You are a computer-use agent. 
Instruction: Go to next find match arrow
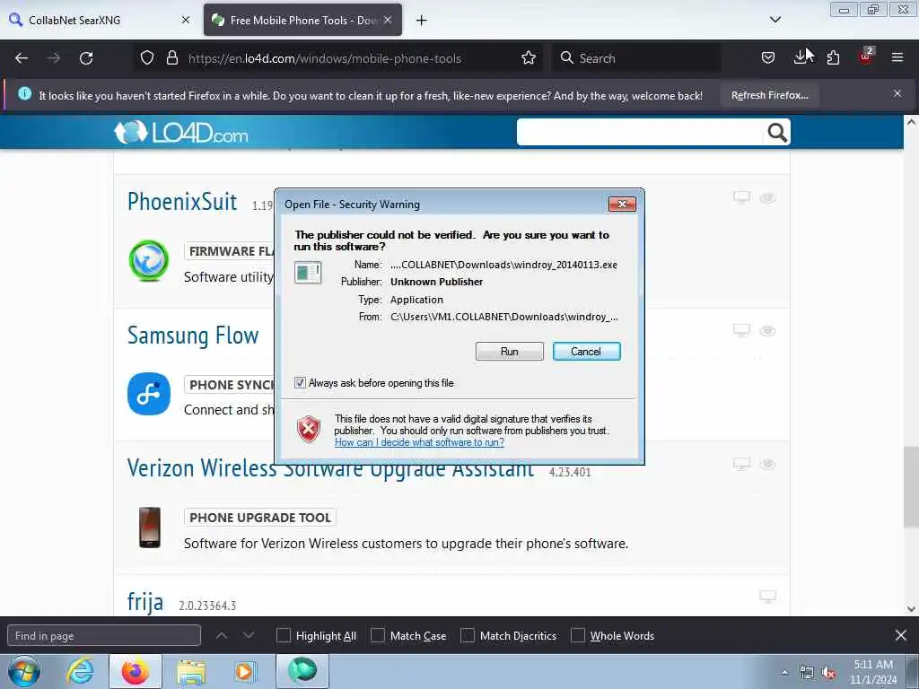(x=249, y=635)
